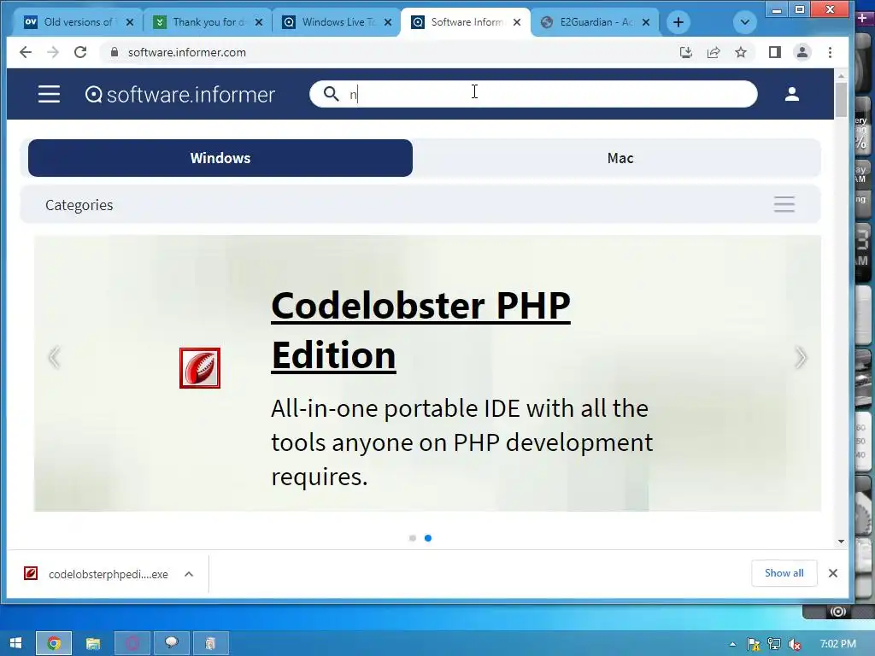This screenshot has height=656, width=875.
Task: Click the speech bubble taskbar app
Action: pos(171,643)
